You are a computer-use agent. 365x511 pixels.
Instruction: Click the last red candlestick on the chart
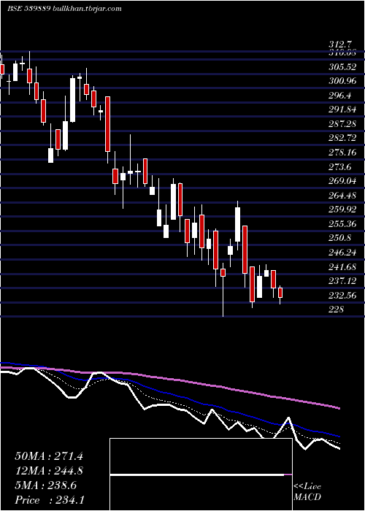coord(280,294)
